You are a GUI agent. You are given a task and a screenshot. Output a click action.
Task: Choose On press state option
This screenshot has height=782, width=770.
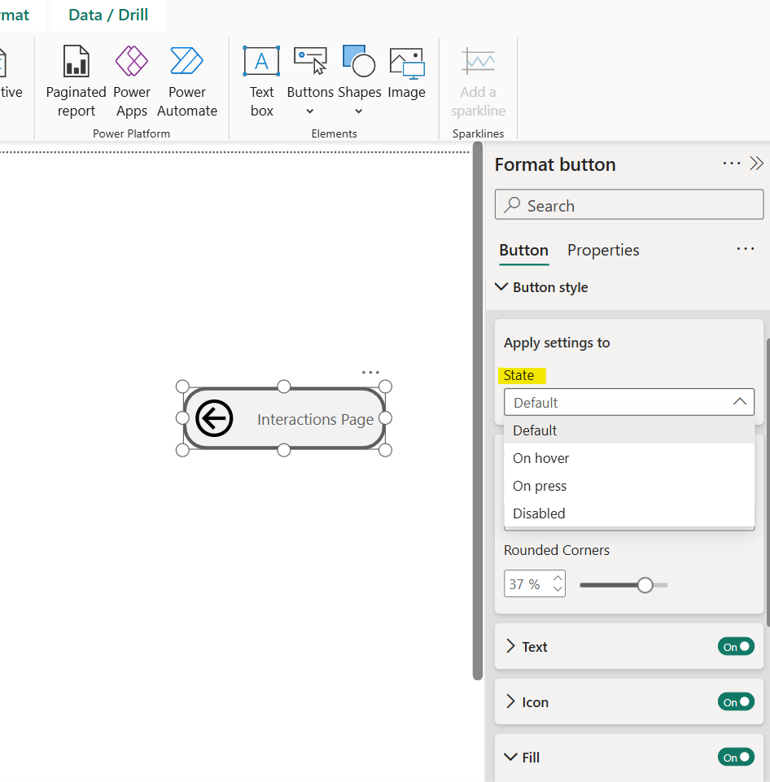(x=539, y=485)
